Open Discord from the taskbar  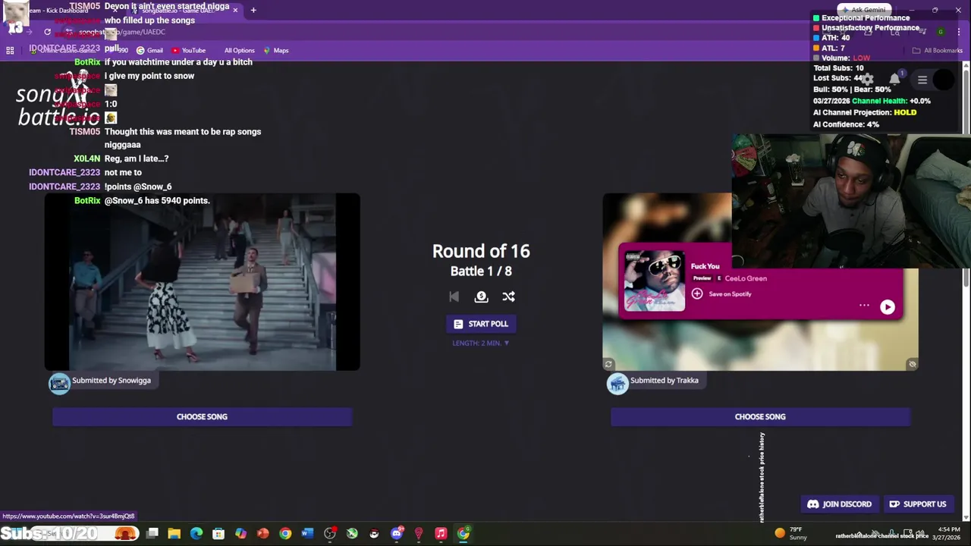[396, 534]
